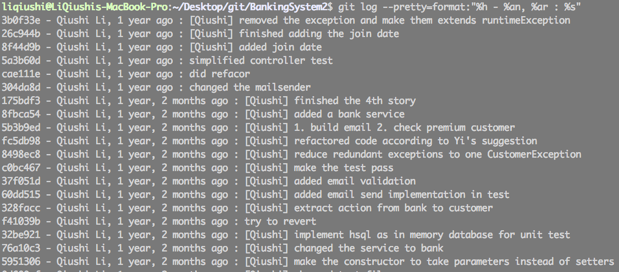Click commit hash 32be921
The height and width of the screenshot is (272, 619).
pyautogui.click(x=21, y=235)
